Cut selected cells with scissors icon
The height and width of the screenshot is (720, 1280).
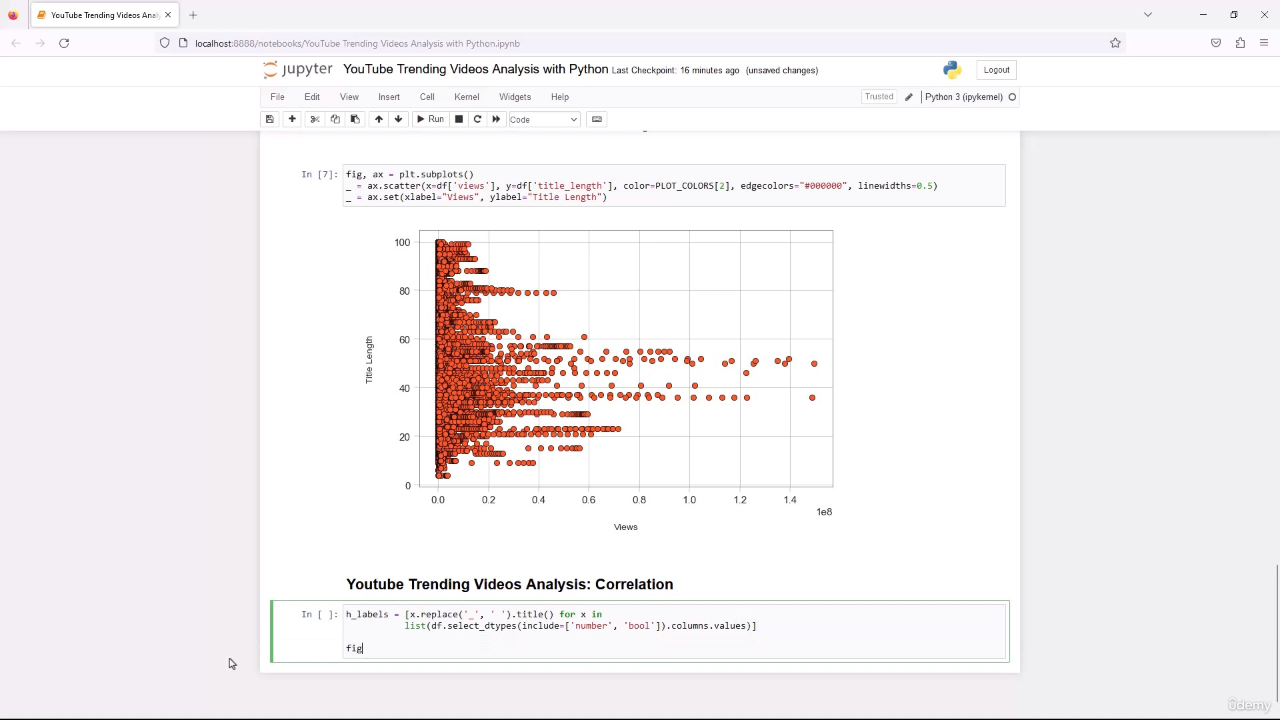315,119
